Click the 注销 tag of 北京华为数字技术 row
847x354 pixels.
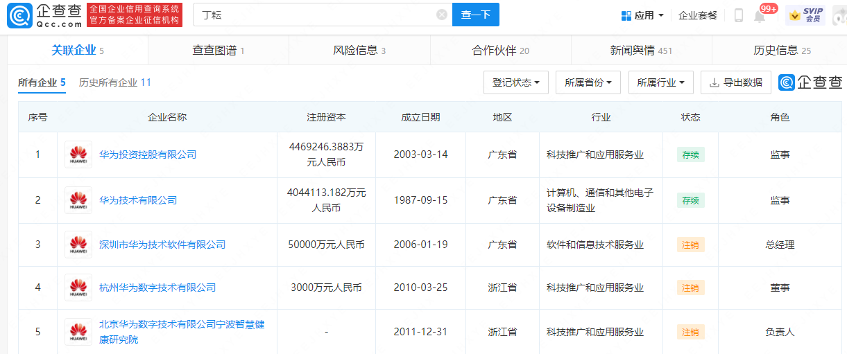coord(690,332)
